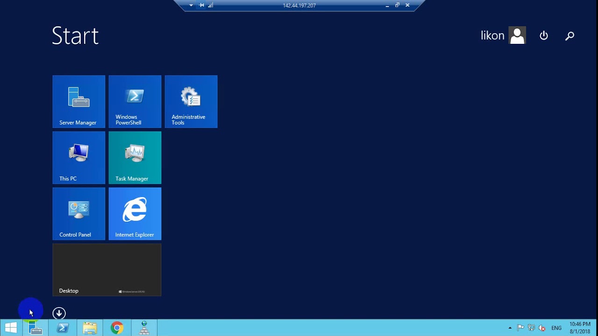
Task: Toggle the connection bar pin
Action: pos(201,5)
